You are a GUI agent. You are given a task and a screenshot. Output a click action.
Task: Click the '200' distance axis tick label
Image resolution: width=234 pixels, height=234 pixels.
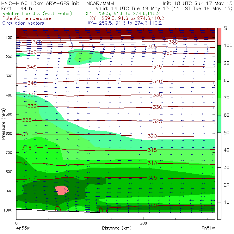(144, 223)
